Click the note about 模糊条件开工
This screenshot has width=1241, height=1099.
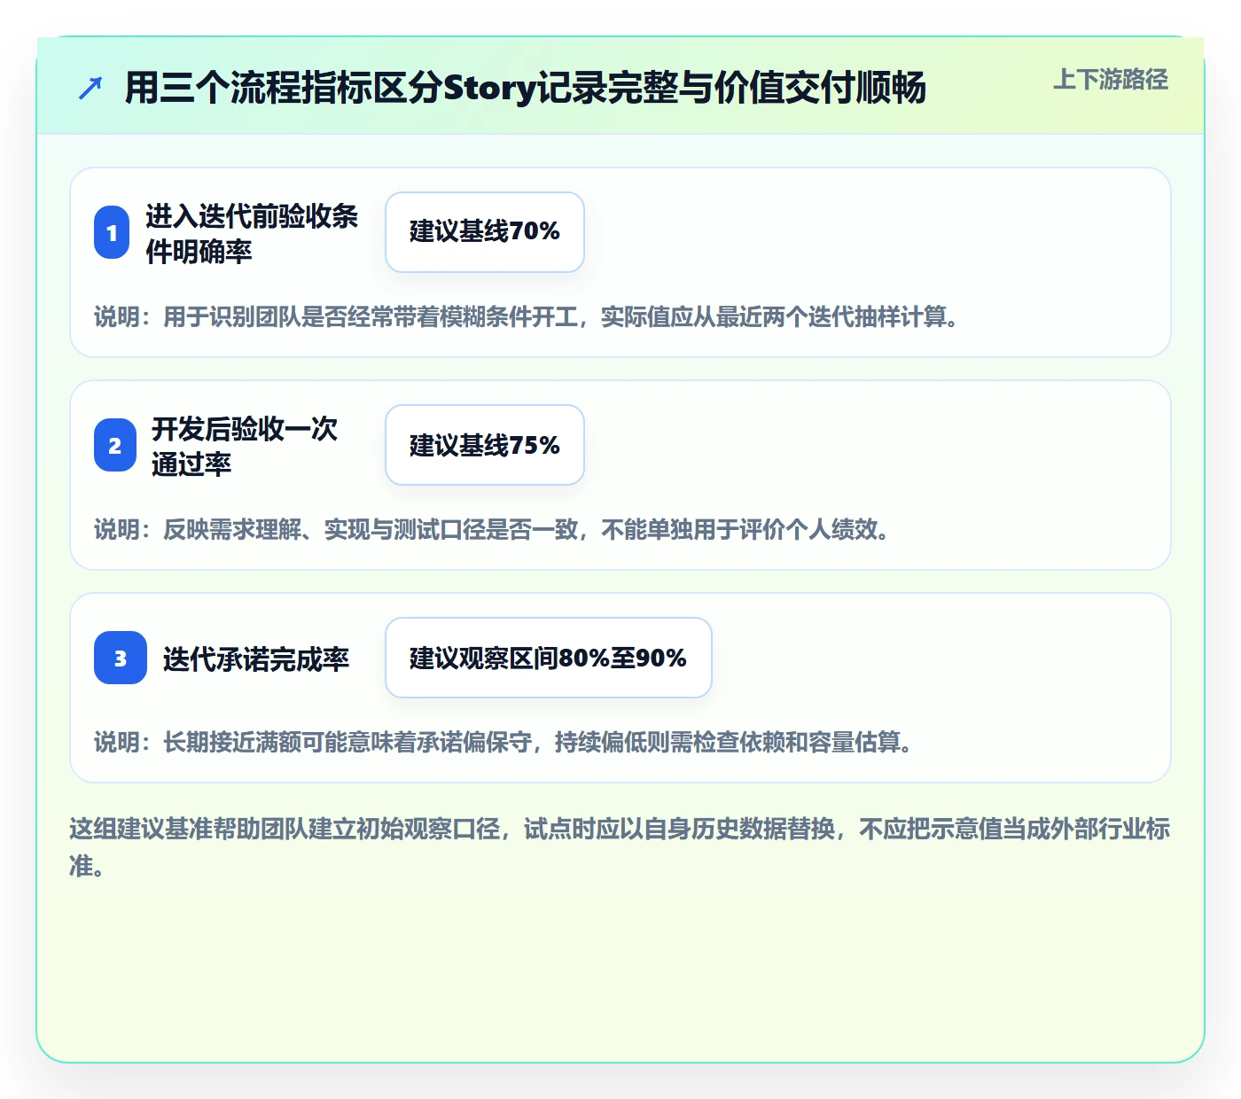pos(527,317)
